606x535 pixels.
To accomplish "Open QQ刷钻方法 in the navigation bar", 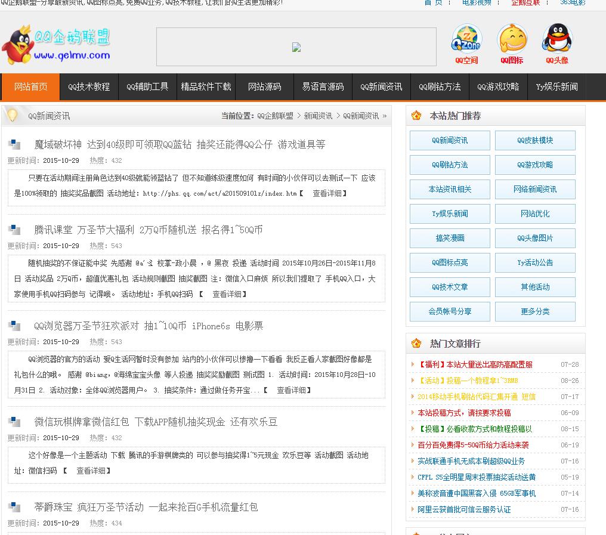I will (440, 86).
